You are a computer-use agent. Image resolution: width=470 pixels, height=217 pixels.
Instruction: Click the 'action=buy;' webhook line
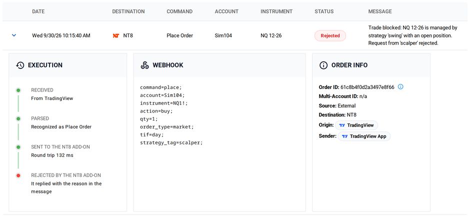156,111
